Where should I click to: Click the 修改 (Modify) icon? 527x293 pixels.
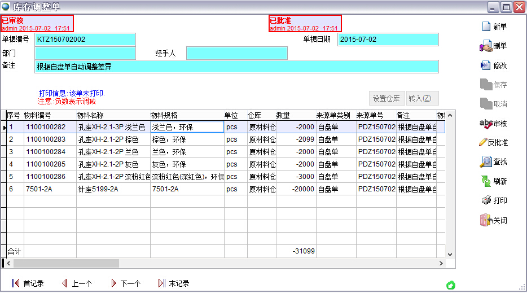pos(486,65)
